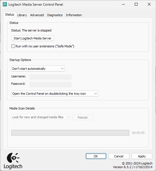
Task: Open the media scan type dropdown
Action: tap(41, 117)
